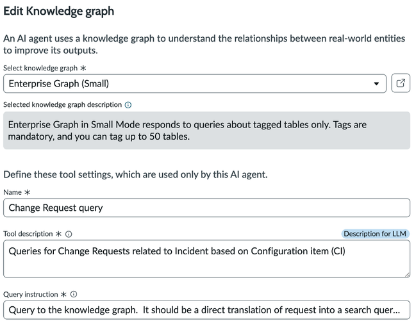Image resolution: width=416 pixels, height=321 pixels.
Task: Click the Query instruction input field
Action: coord(206,310)
